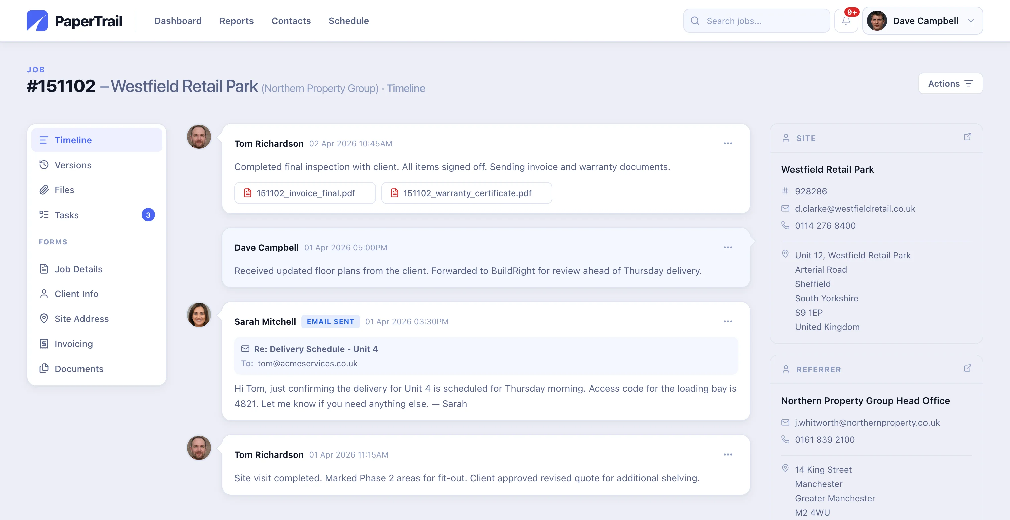
Task: Click the d.clarke@westfieldretail.co.uk email link
Action: [x=855, y=209]
